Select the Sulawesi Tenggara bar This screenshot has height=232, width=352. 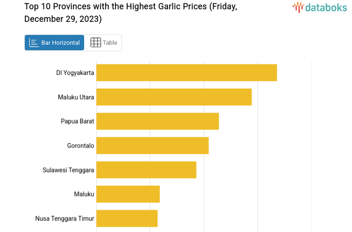146,170
